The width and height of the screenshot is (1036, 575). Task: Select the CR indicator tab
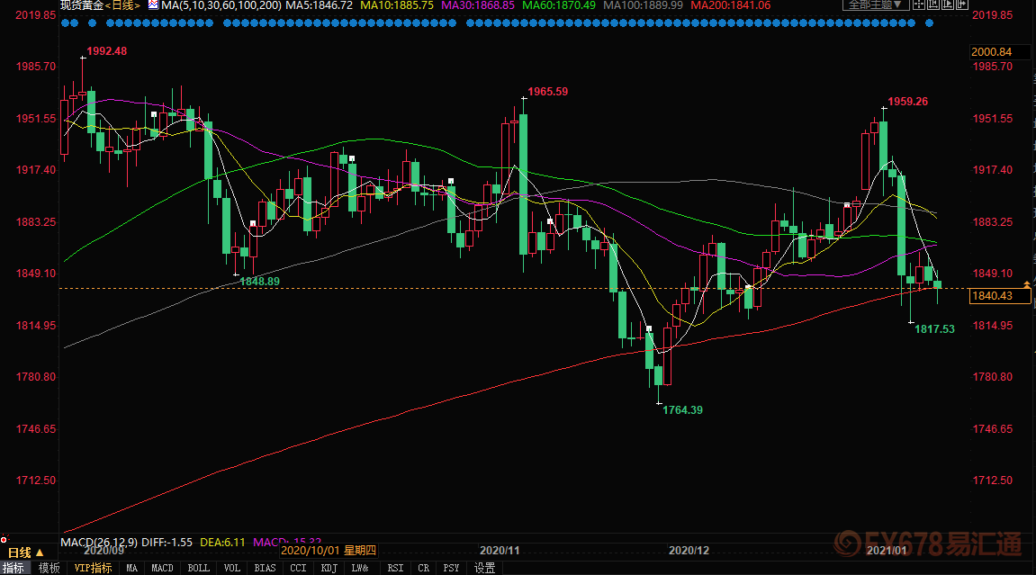coord(424,568)
